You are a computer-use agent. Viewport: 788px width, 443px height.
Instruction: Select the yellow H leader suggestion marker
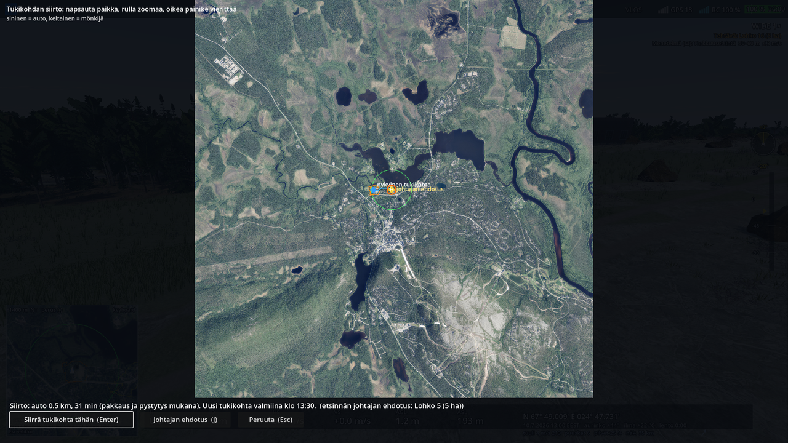coord(391,190)
